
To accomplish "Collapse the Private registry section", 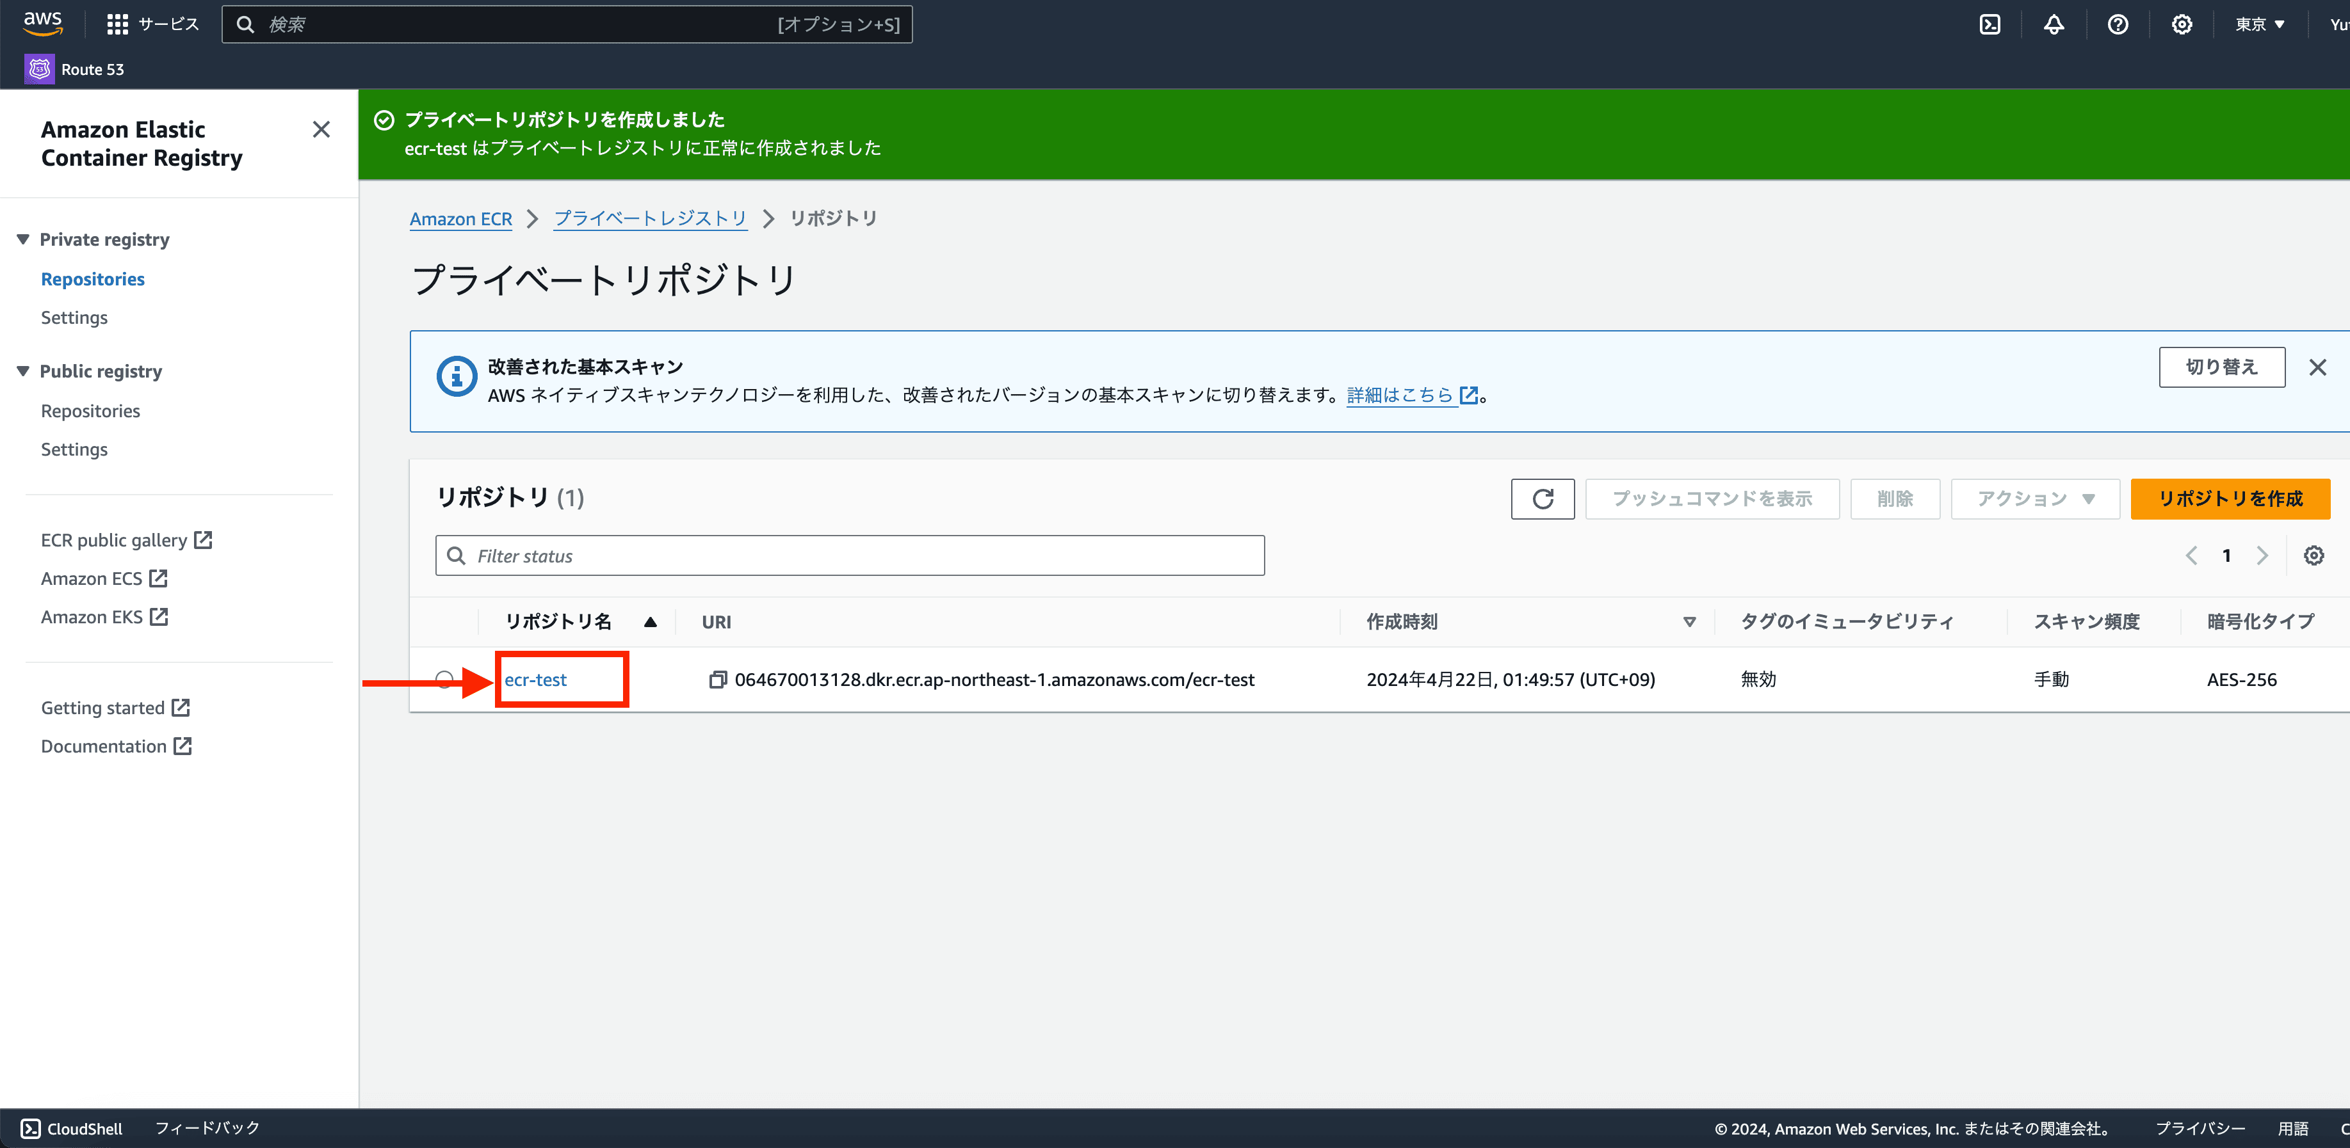I will 23,239.
